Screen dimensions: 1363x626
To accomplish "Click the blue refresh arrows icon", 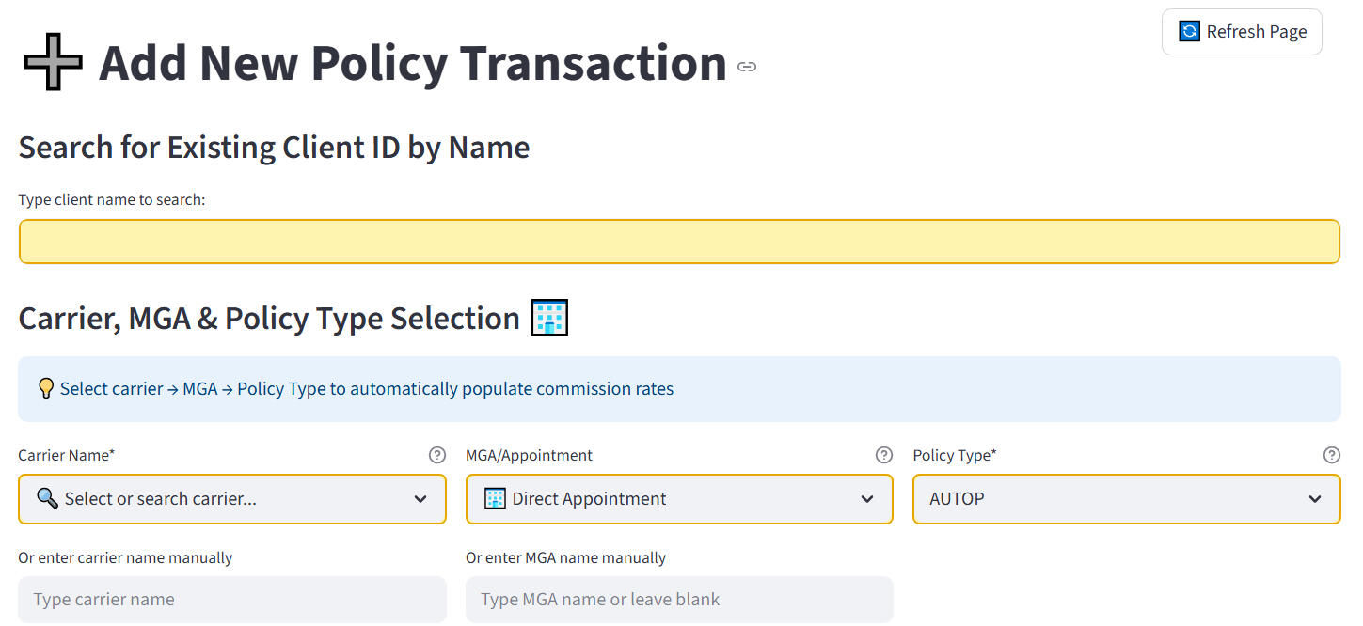I will pyautogui.click(x=1189, y=32).
